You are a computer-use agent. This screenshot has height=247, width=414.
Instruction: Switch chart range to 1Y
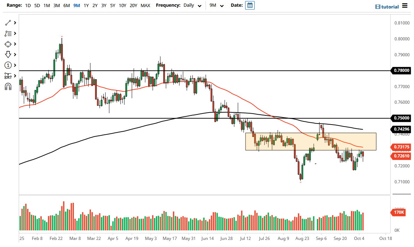pos(86,5)
